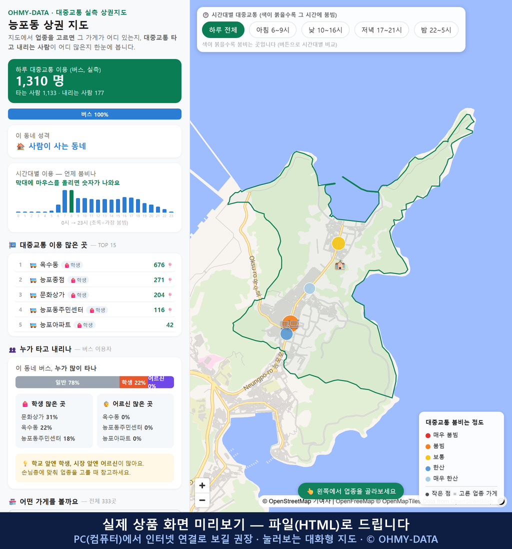Click the bus icon beside 능포동주민센터

click(x=33, y=310)
